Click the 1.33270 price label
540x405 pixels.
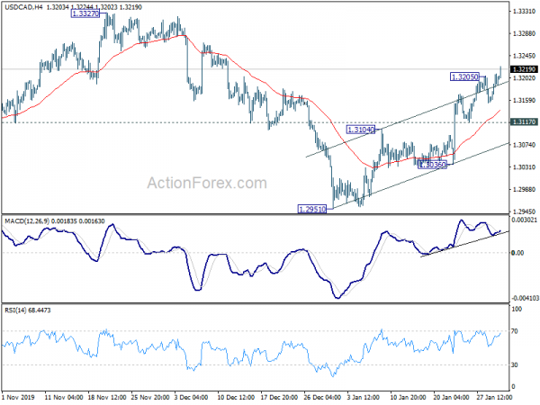tap(85, 13)
